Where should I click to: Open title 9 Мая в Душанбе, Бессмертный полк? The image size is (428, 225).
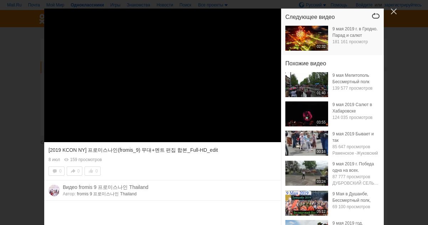(x=352, y=197)
